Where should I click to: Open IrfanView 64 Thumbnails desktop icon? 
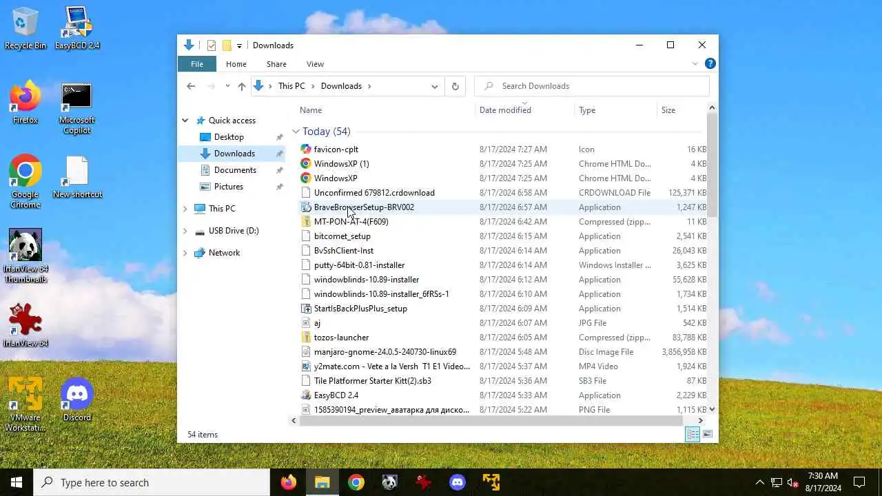pos(25,256)
